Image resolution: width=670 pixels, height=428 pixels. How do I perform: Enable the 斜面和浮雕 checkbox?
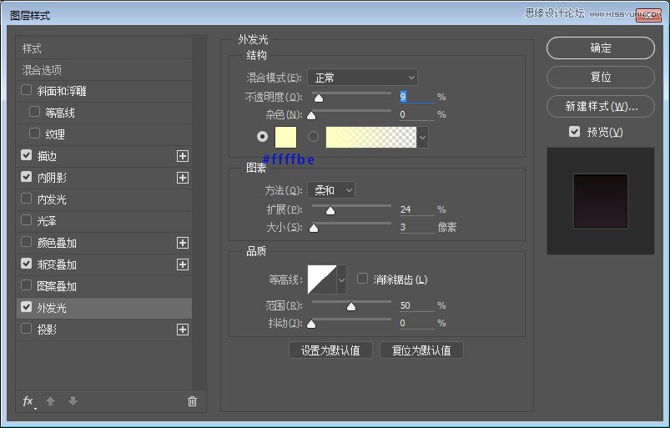(x=27, y=91)
